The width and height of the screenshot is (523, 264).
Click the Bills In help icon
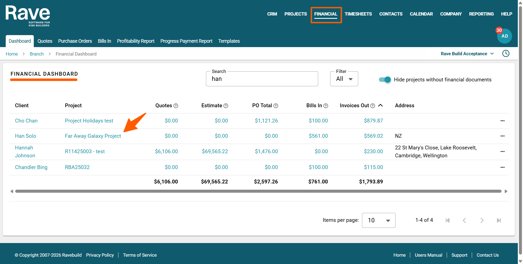click(x=326, y=106)
